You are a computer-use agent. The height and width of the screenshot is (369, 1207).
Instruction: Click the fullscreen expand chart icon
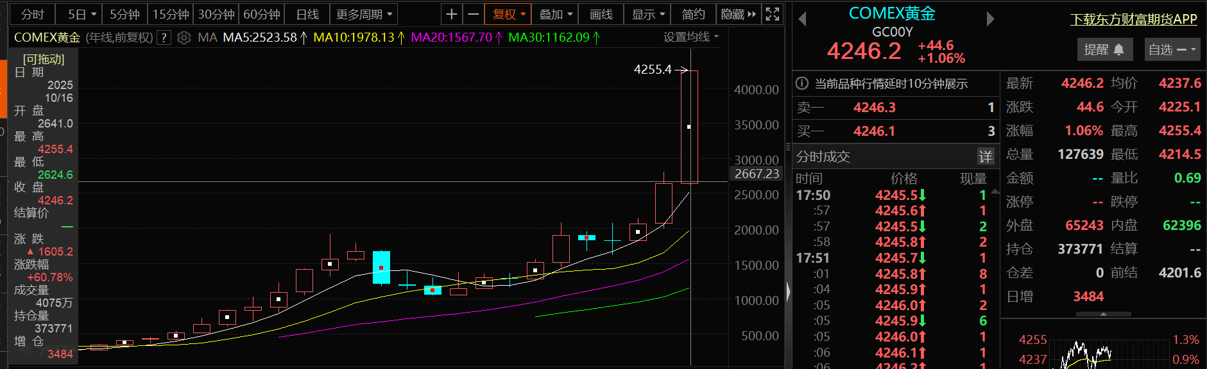tap(773, 14)
